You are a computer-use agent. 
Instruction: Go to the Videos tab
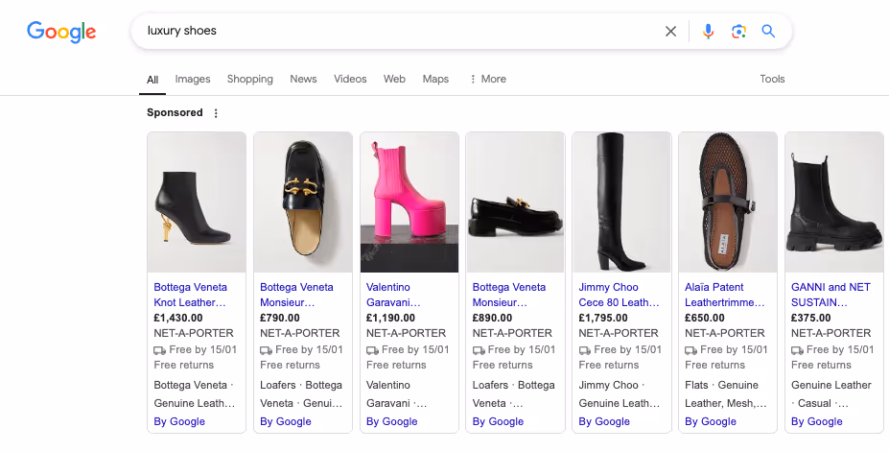[x=350, y=79]
